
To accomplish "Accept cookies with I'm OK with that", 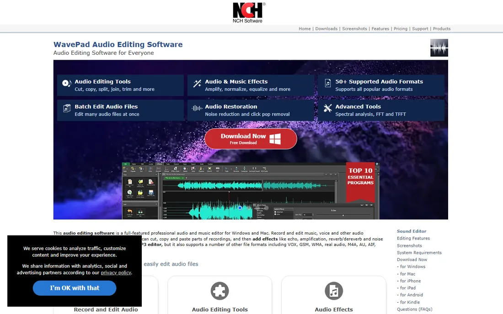I will pyautogui.click(x=75, y=288).
